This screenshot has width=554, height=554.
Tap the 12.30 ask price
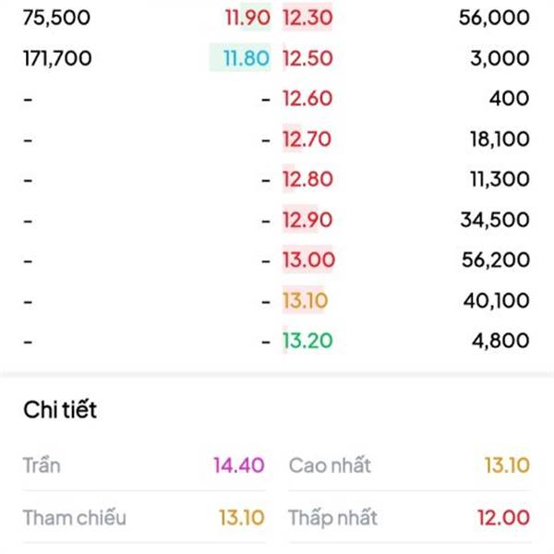coord(307,18)
